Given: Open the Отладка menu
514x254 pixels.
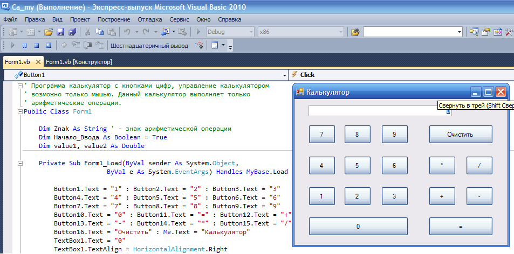Looking at the screenshot, I should tap(150, 19).
